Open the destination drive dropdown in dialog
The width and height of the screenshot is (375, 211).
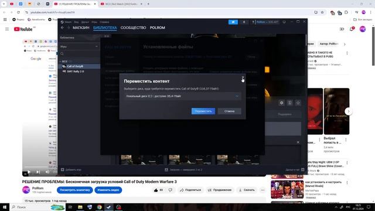click(x=182, y=96)
